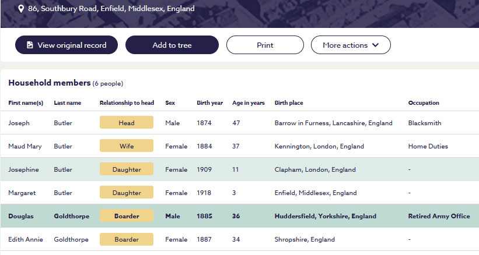Expand the More actions dropdown

pos(350,45)
